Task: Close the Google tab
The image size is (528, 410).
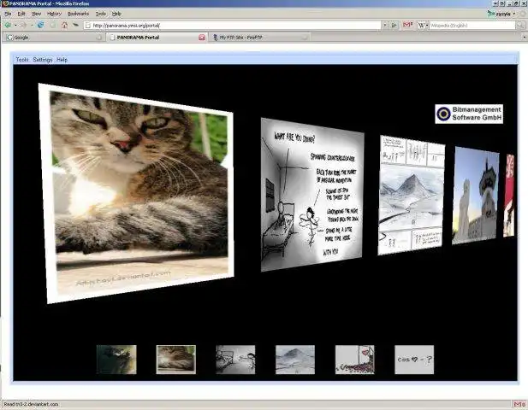Action: (99, 38)
